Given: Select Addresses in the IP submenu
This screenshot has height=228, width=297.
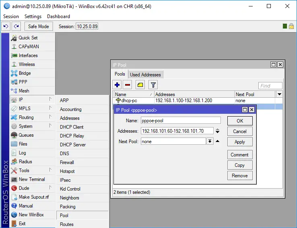Looking at the screenshot, I should (82, 118).
